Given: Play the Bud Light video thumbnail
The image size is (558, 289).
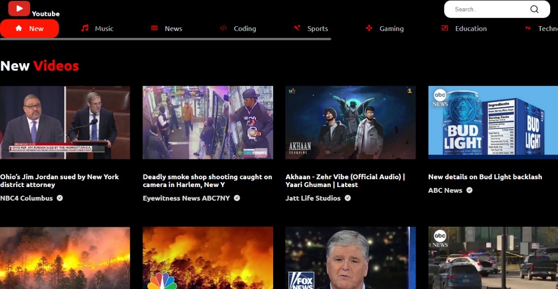Looking at the screenshot, I should (x=493, y=122).
